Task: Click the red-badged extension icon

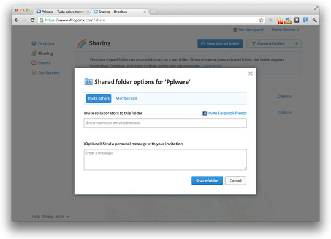Action: 280,20
